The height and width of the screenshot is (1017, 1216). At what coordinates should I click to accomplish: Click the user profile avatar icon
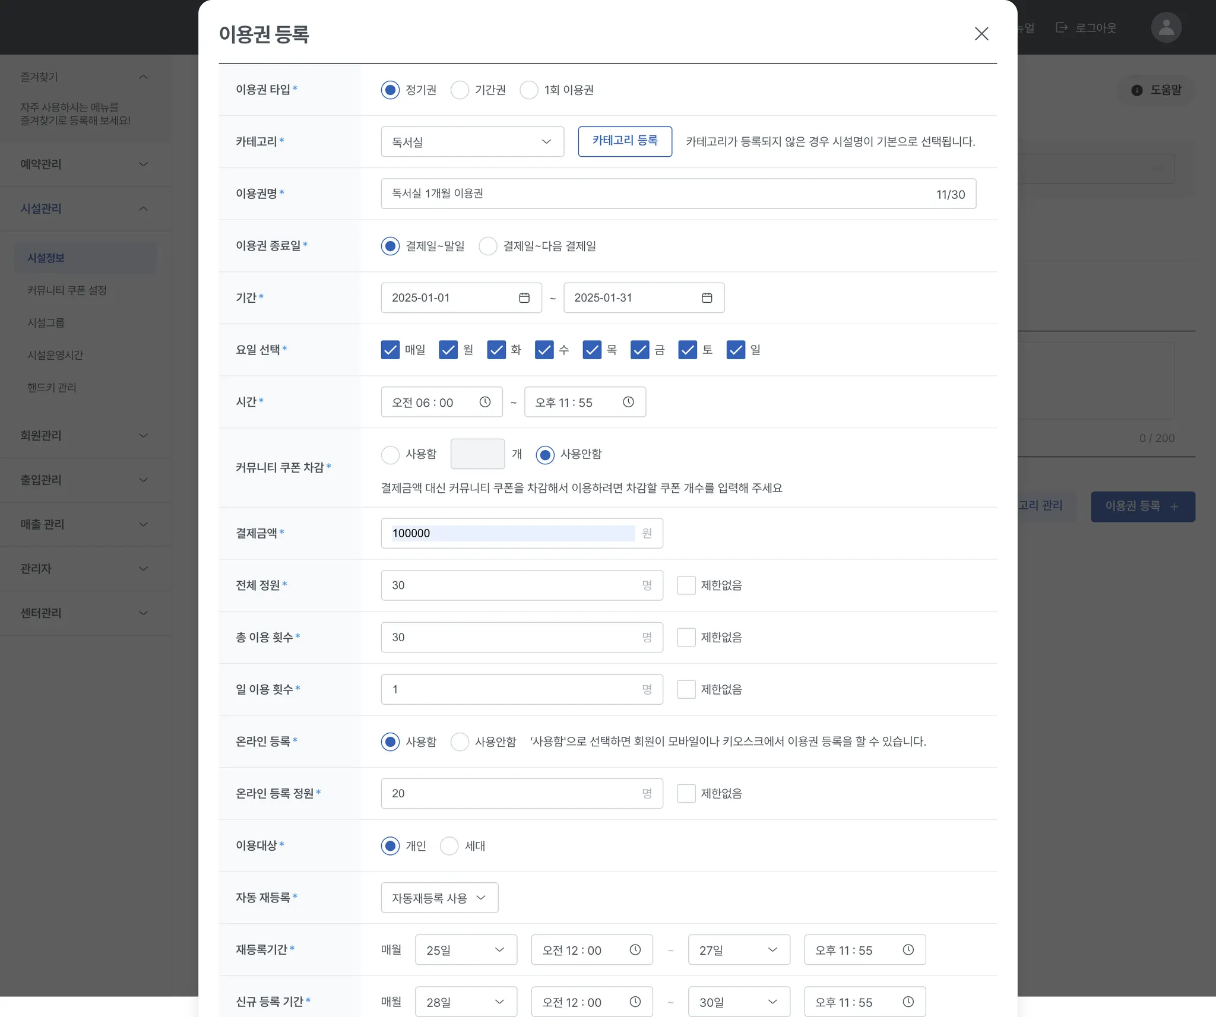[1166, 27]
